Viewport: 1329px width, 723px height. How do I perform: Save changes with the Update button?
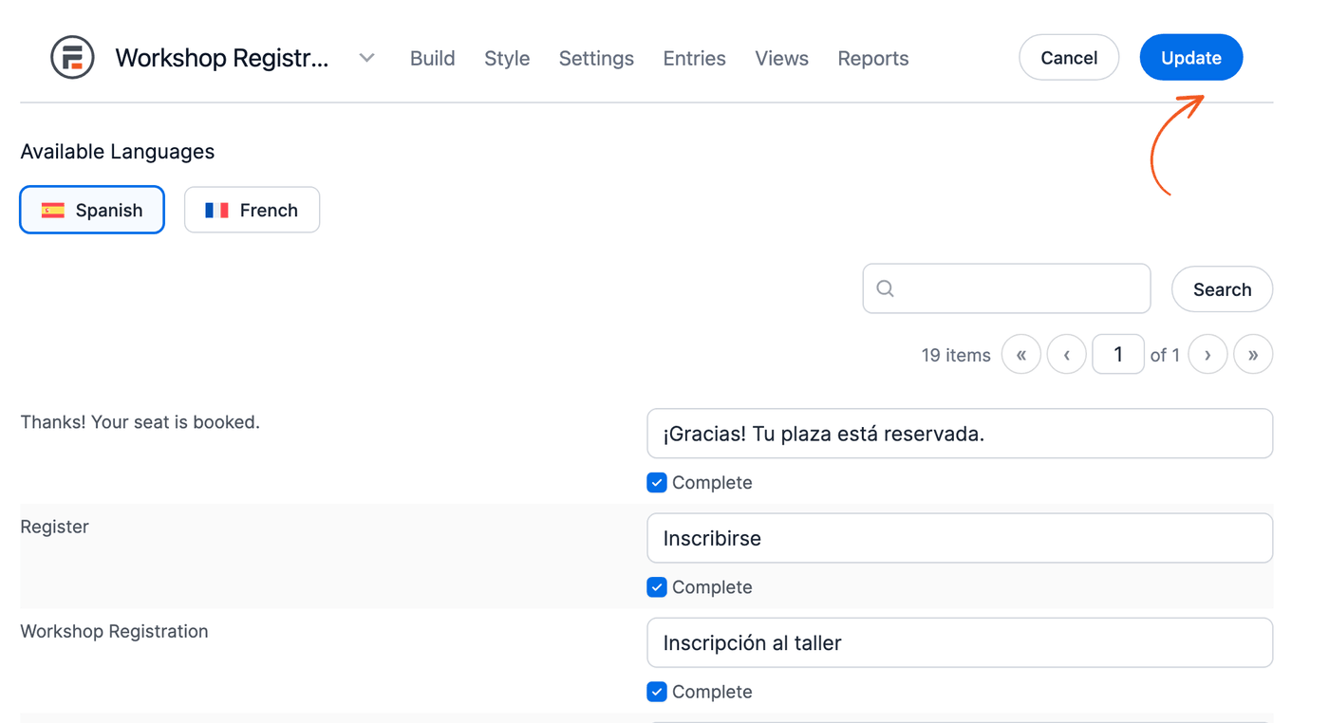(x=1191, y=58)
